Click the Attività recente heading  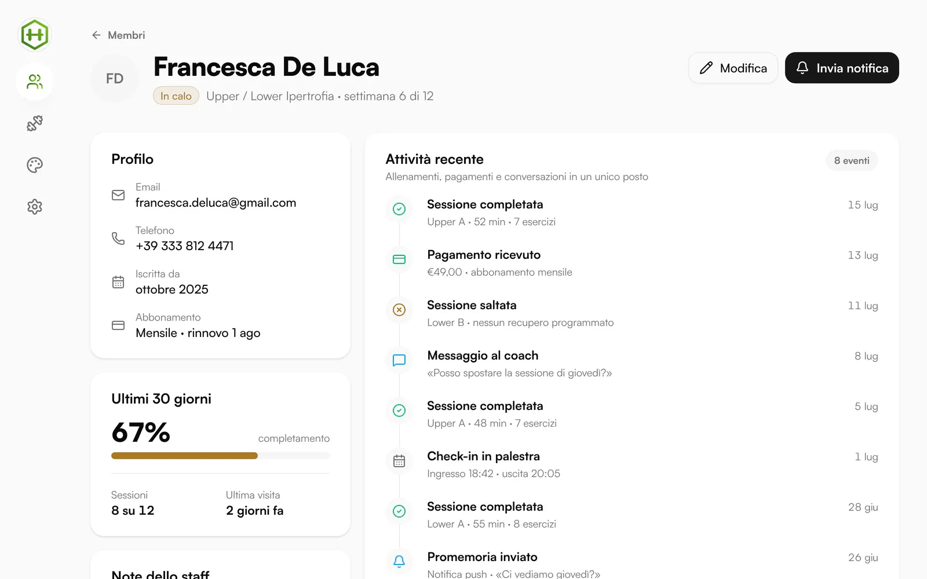(435, 159)
